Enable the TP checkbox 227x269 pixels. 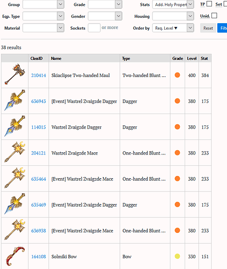coord(209,4)
